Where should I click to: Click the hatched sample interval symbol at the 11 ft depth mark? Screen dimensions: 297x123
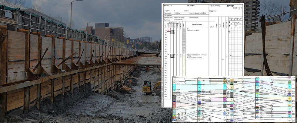[x=172, y=56]
